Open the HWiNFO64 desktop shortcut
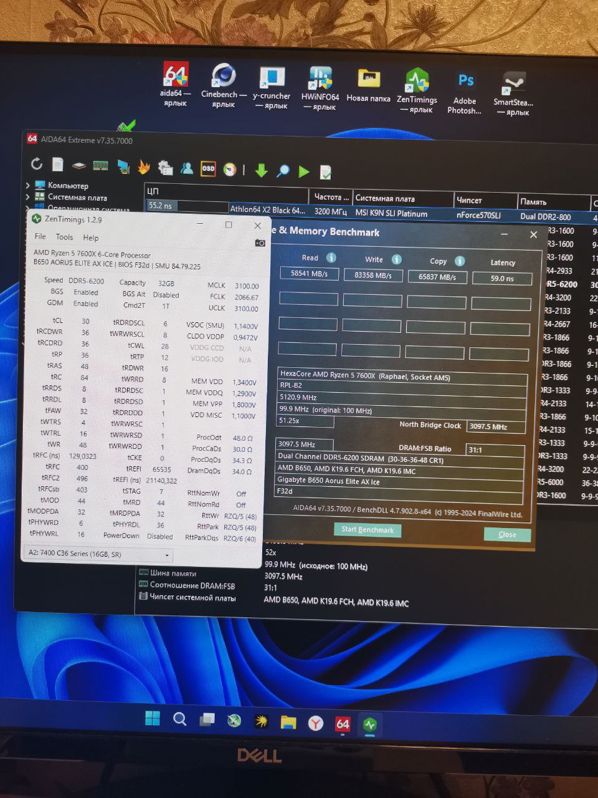This screenshot has height=798, width=598. point(320,89)
